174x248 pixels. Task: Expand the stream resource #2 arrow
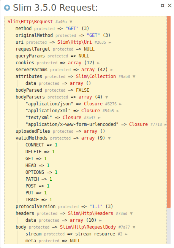click(126, 234)
